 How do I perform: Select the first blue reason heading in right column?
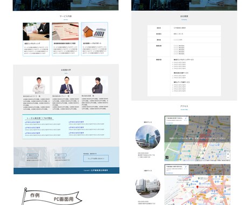(76, 122)
